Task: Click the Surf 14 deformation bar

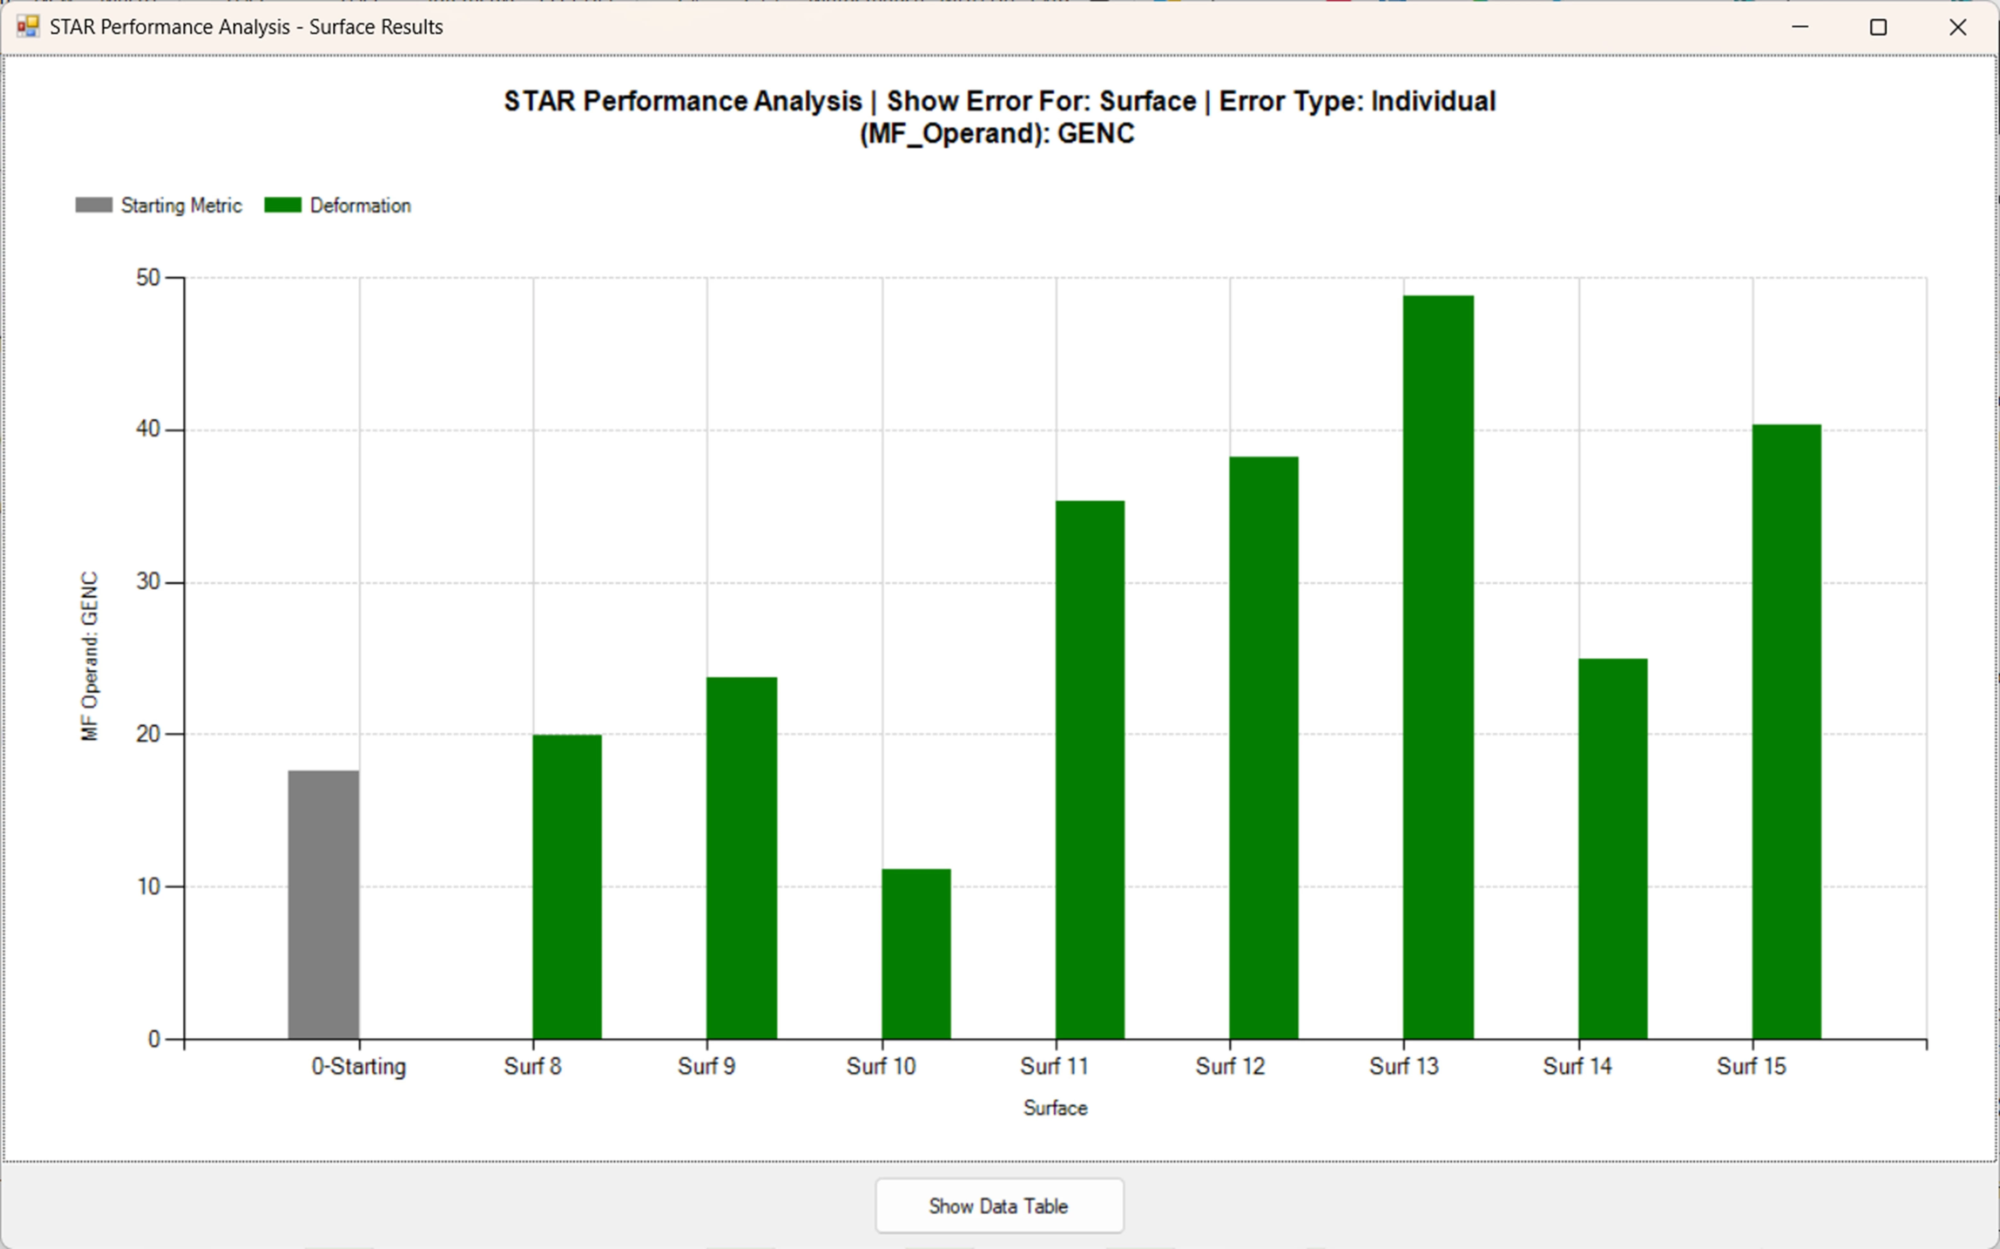Action: click(1613, 849)
